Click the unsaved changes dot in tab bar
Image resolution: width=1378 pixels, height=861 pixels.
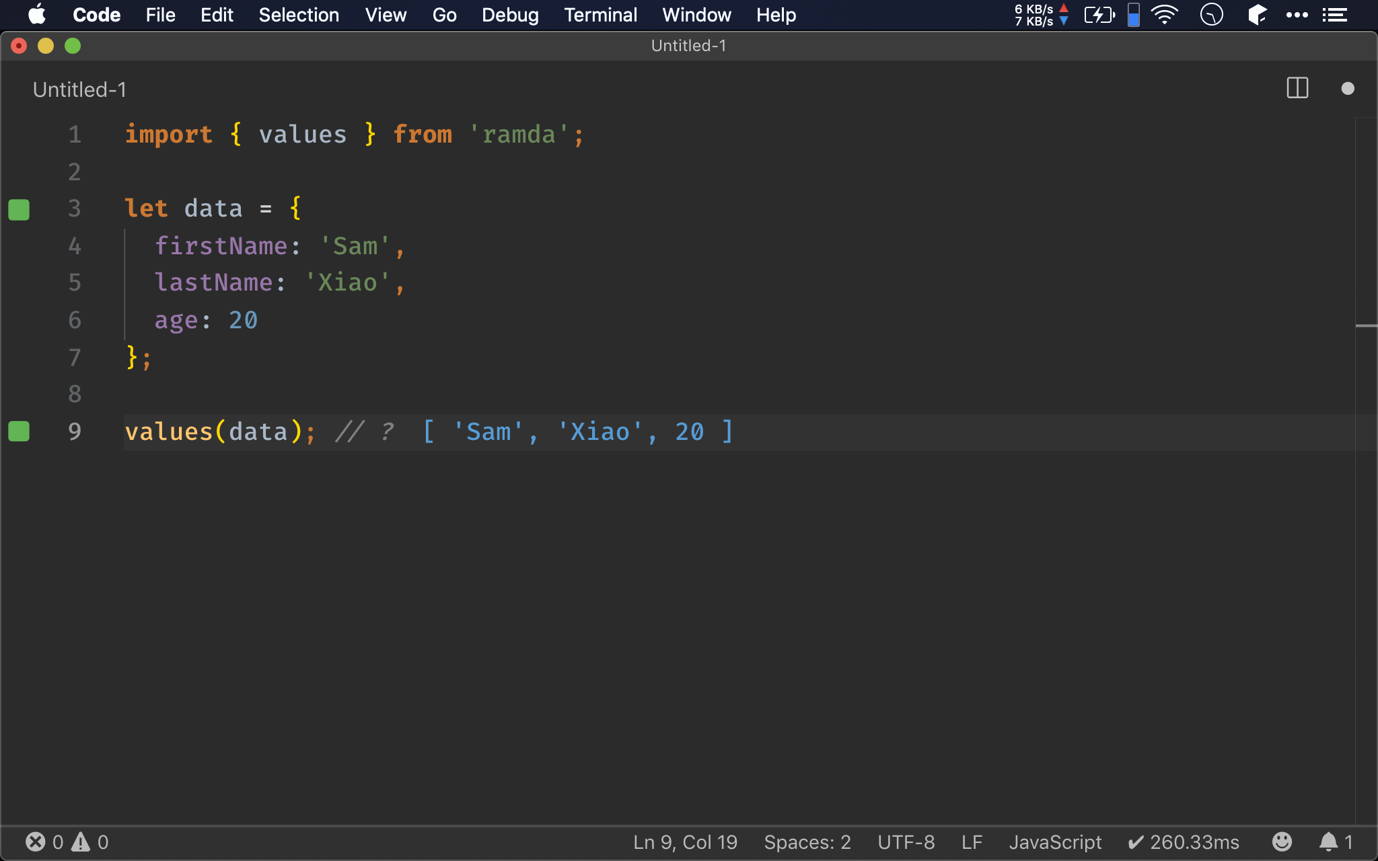pos(1347,88)
